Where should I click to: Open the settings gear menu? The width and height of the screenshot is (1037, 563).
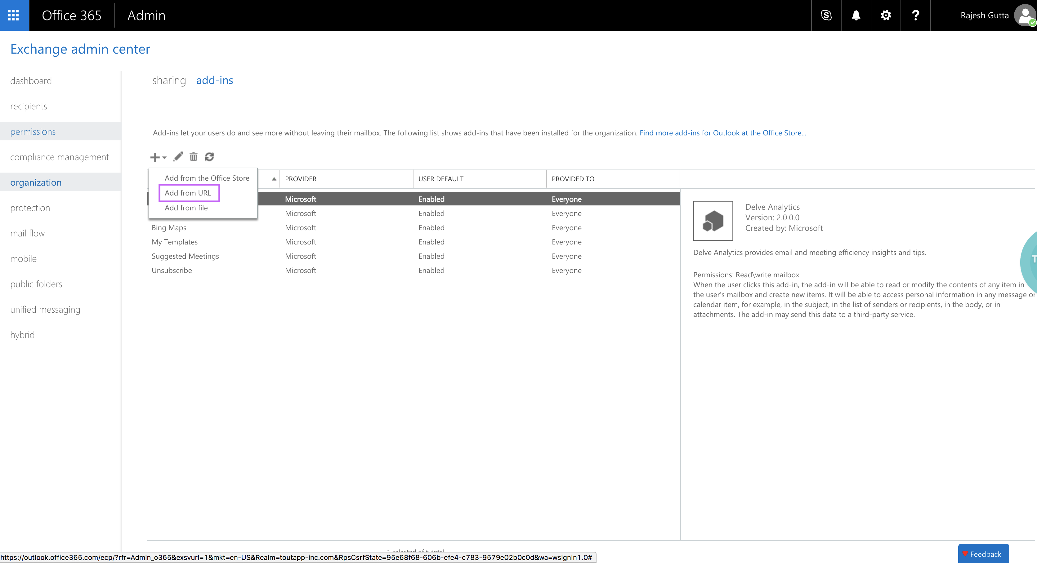[886, 15]
